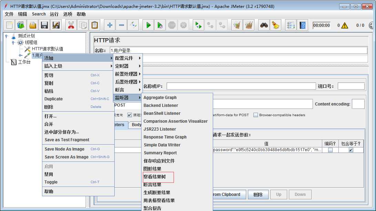Click the Cut scissors icon
This screenshot has width=376, height=211.
[x=71, y=25]
